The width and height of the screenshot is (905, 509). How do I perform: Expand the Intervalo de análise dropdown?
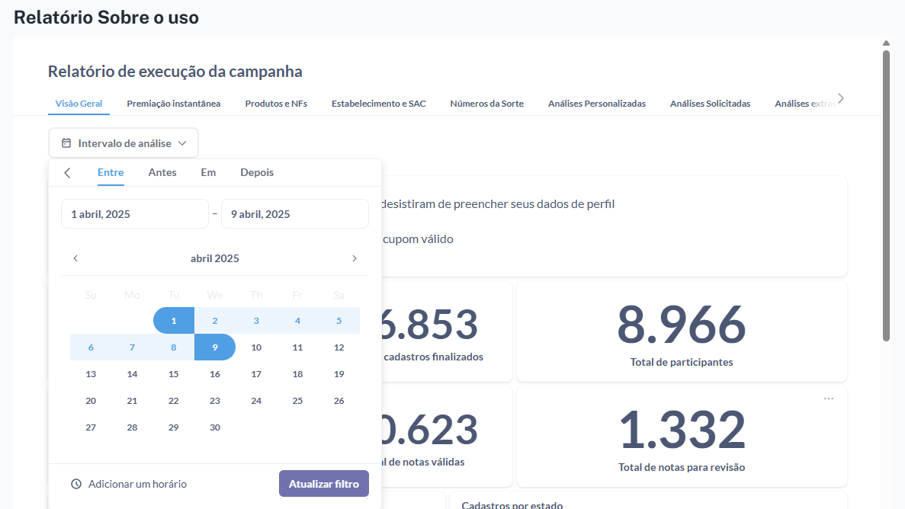(x=182, y=143)
